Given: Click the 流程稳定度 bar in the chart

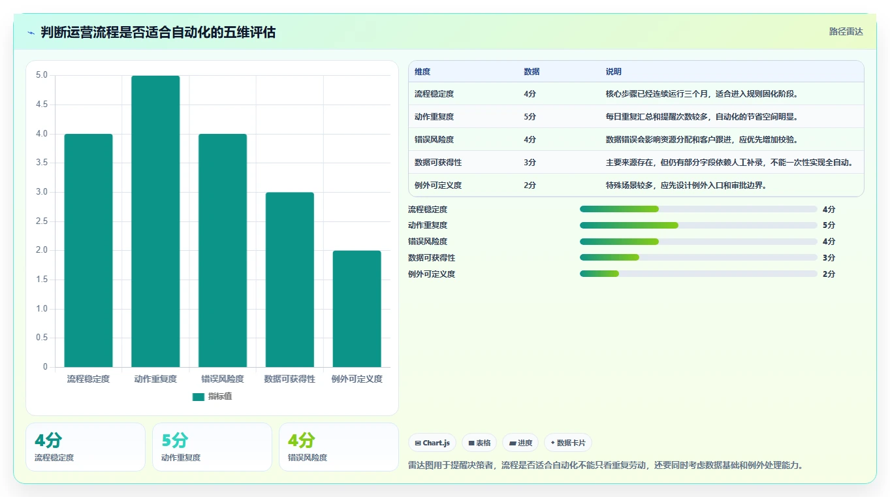Looking at the screenshot, I should [x=88, y=250].
